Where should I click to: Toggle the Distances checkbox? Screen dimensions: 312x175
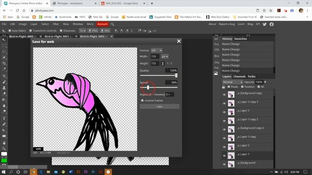61,31
